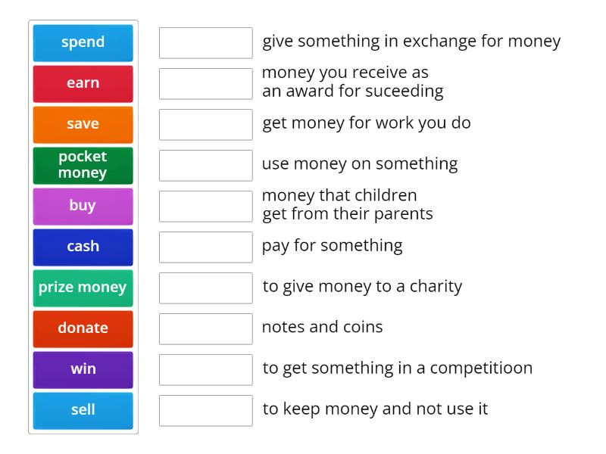Choose the blue 'sell' tile
Viewport: 606px width, 454px height.
point(83,411)
